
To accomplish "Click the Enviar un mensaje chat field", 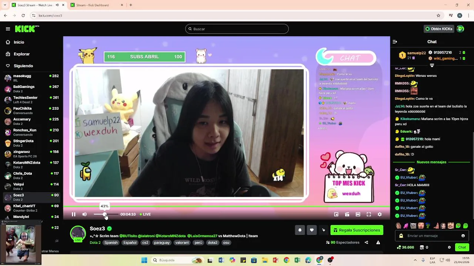I will pos(432,236).
